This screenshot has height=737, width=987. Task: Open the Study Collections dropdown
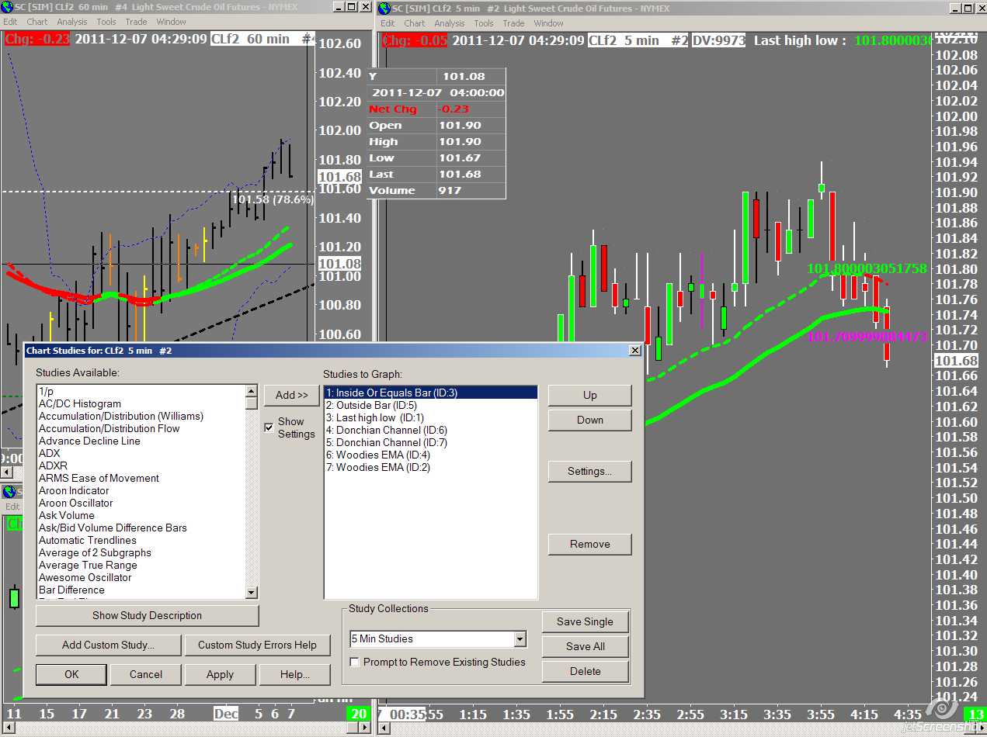(520, 639)
